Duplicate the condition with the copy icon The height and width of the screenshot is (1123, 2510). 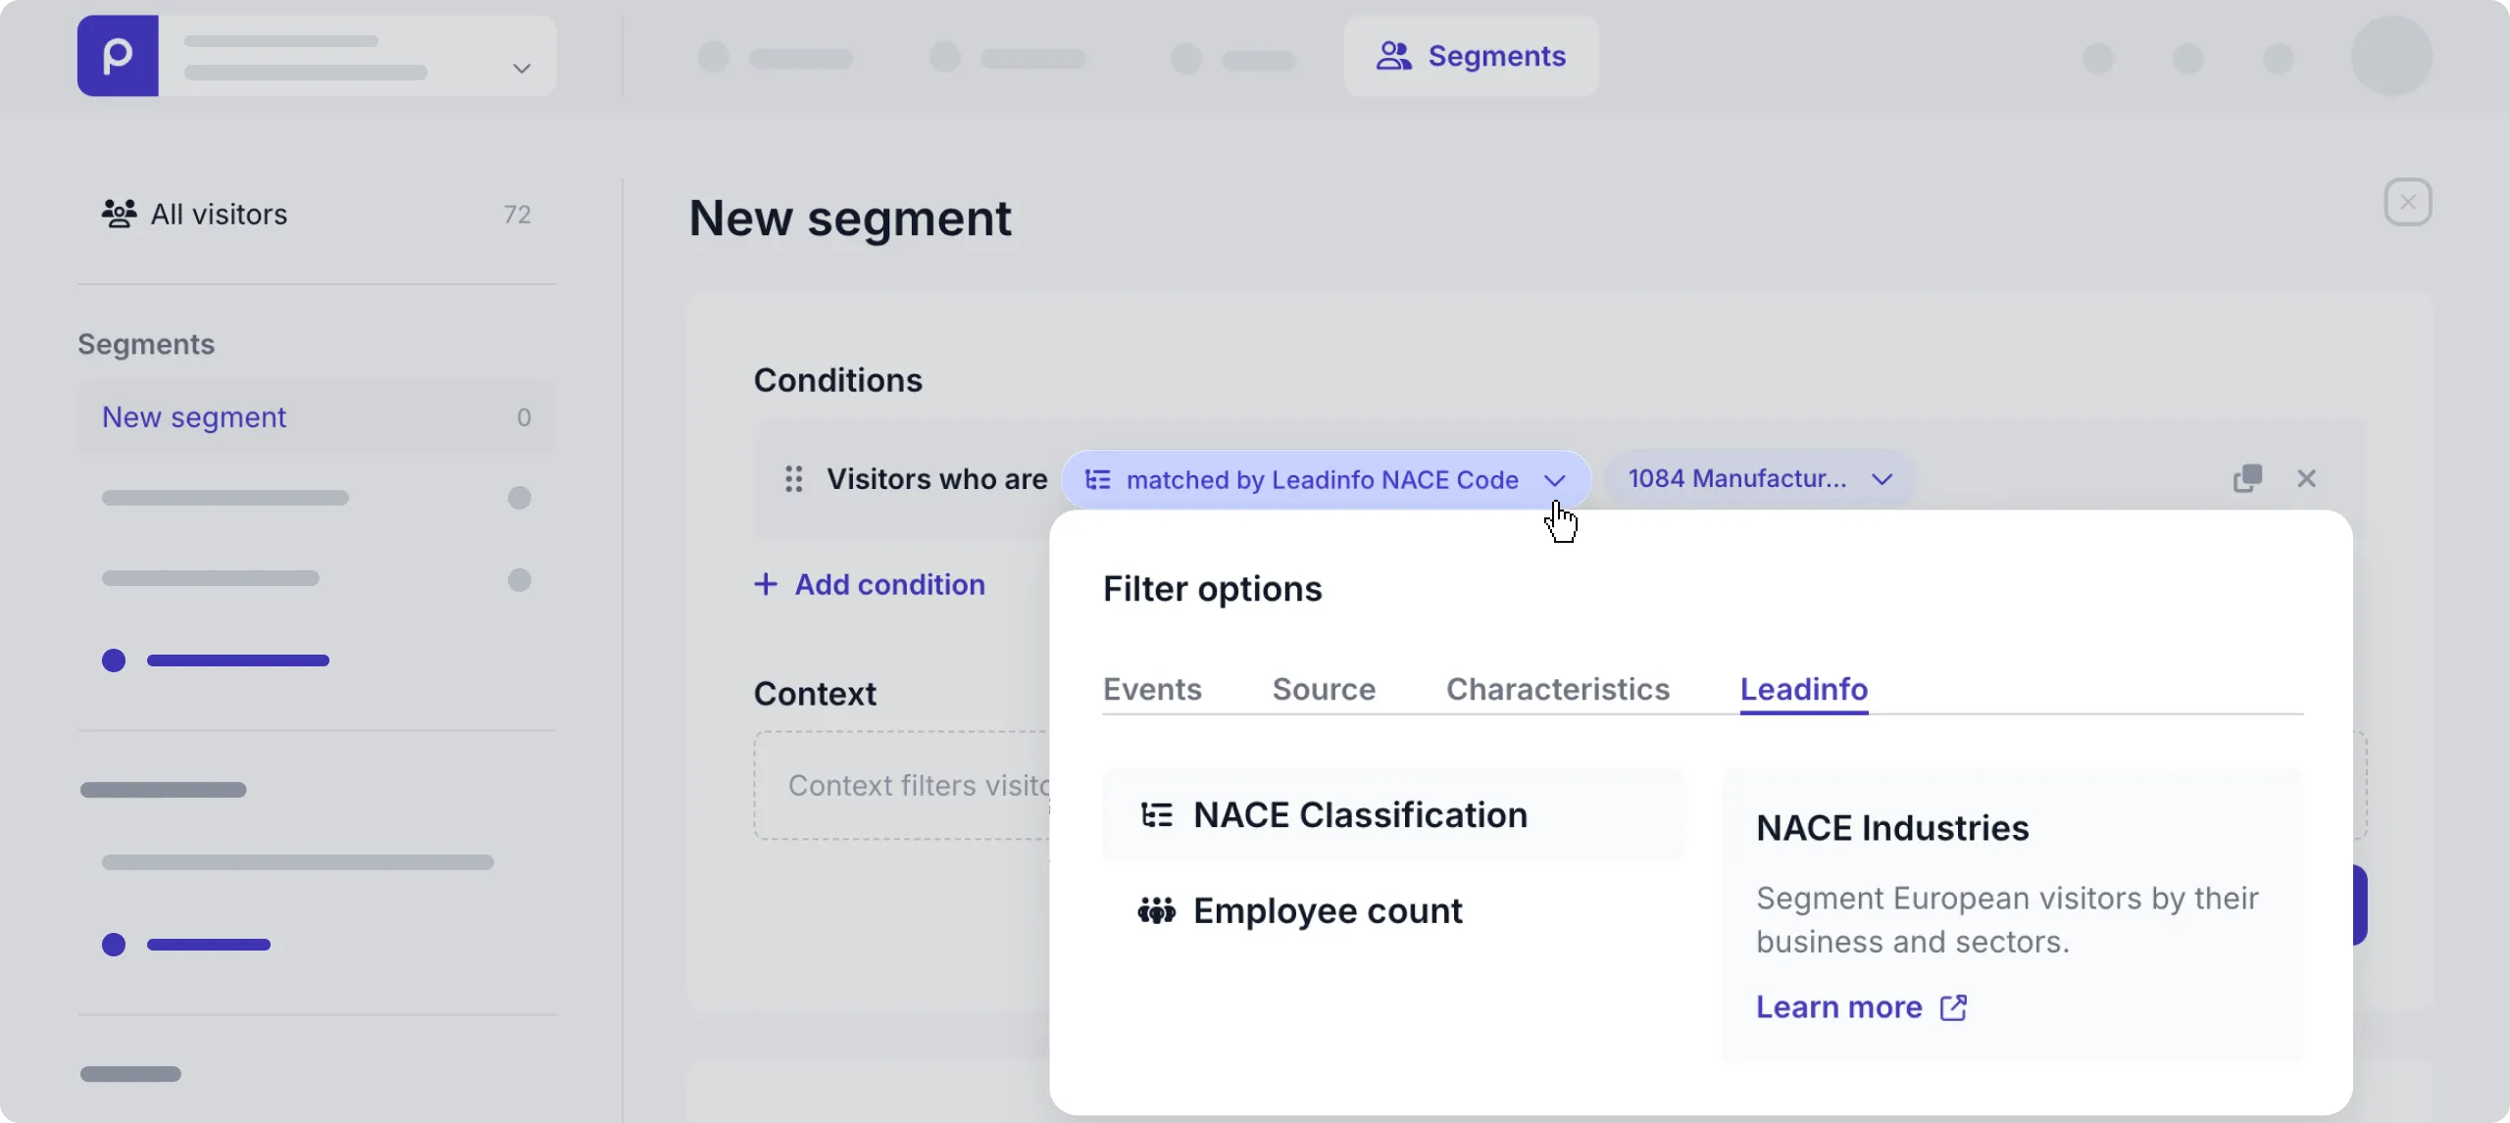(2247, 478)
